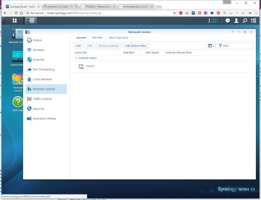Click the Network Center taskbar icon

(x=31, y=20)
